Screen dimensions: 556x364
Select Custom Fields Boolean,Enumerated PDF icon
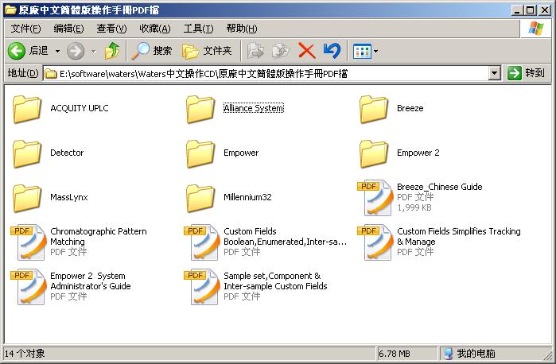coord(202,242)
